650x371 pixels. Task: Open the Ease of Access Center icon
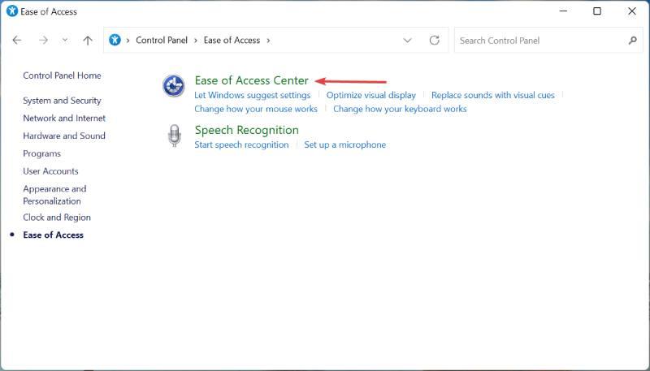[x=174, y=86]
